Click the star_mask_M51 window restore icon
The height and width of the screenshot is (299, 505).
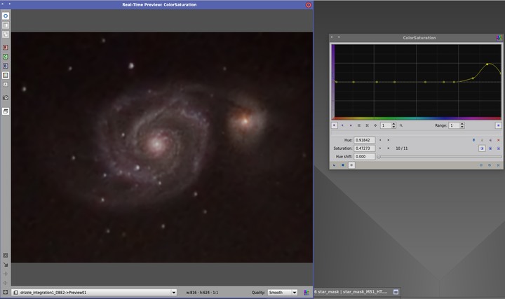(396, 292)
